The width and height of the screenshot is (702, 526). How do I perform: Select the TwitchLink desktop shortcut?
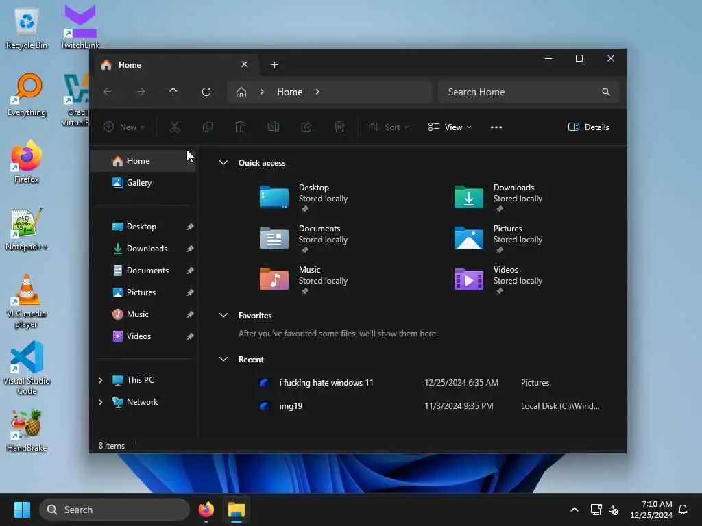pos(80,27)
